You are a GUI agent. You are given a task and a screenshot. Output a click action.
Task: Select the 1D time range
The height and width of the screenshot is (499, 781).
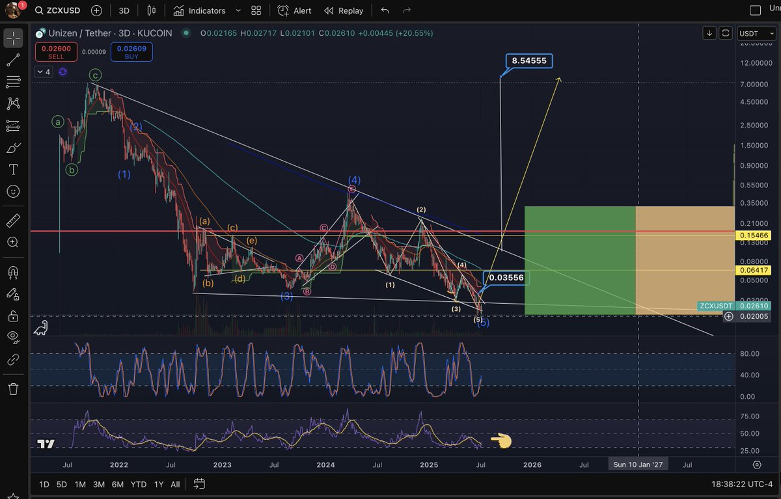coord(44,484)
